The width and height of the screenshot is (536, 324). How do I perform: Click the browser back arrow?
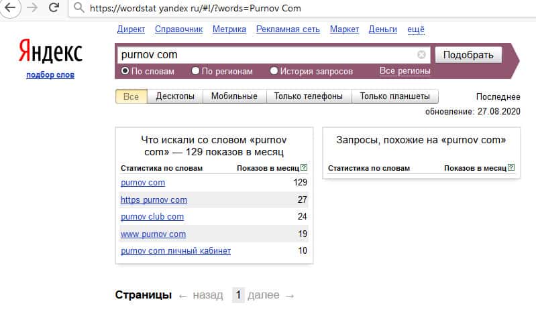[x=11, y=9]
